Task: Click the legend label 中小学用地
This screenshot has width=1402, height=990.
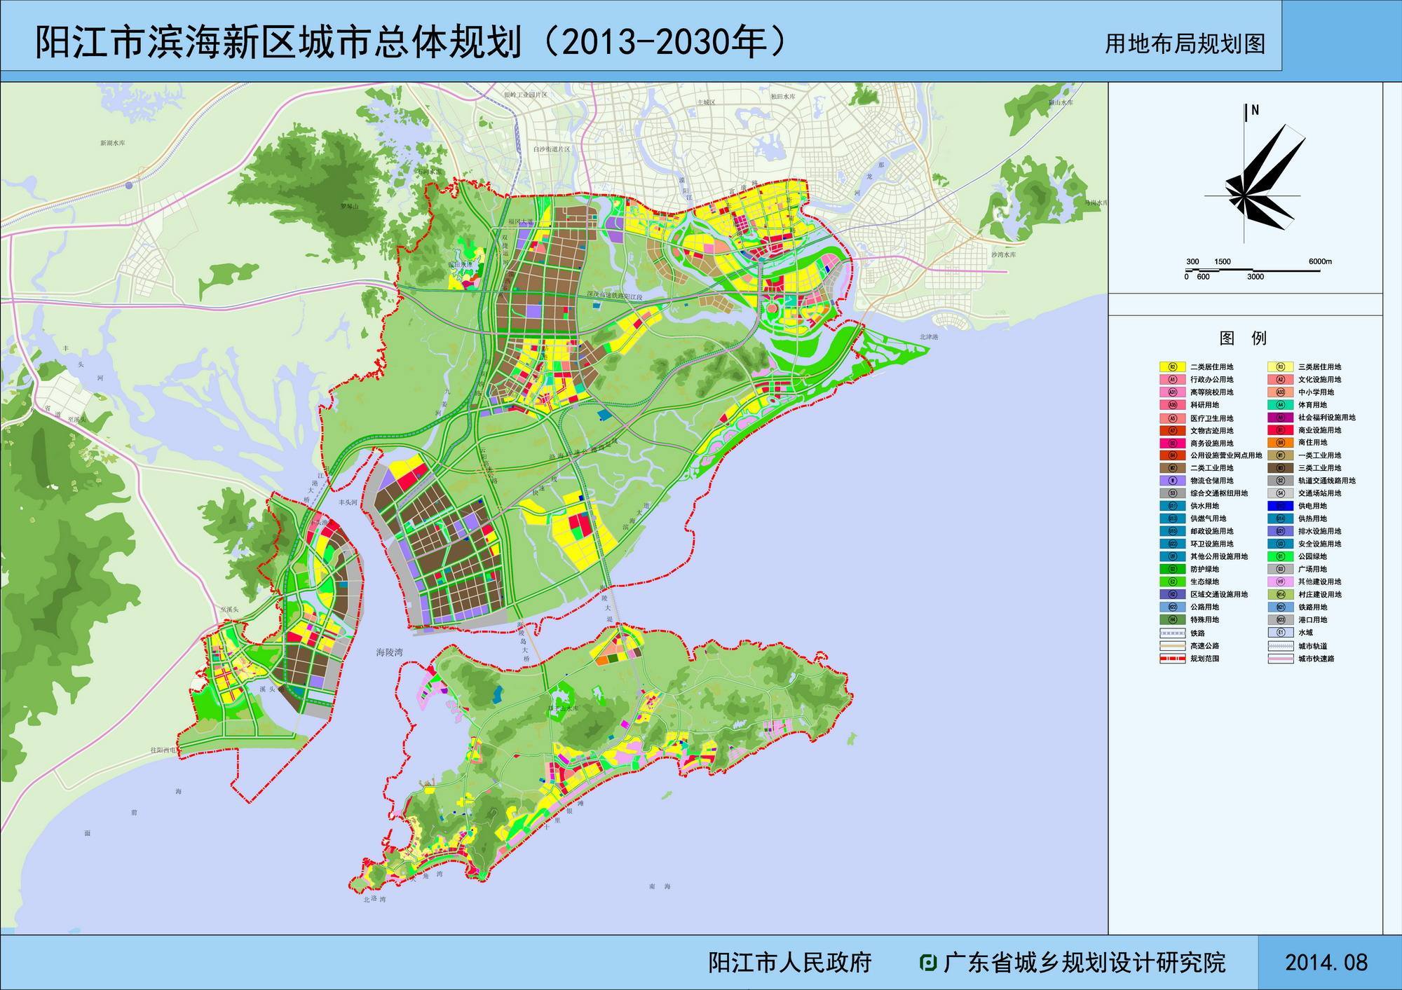Action: tap(1316, 392)
